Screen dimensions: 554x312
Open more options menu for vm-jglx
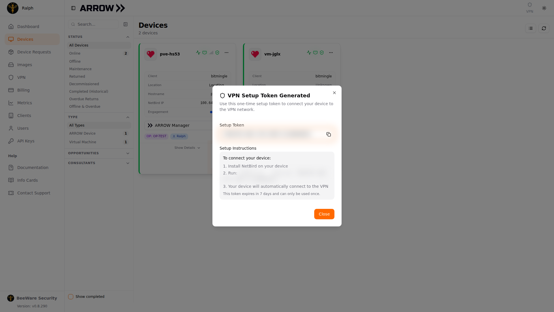331,53
